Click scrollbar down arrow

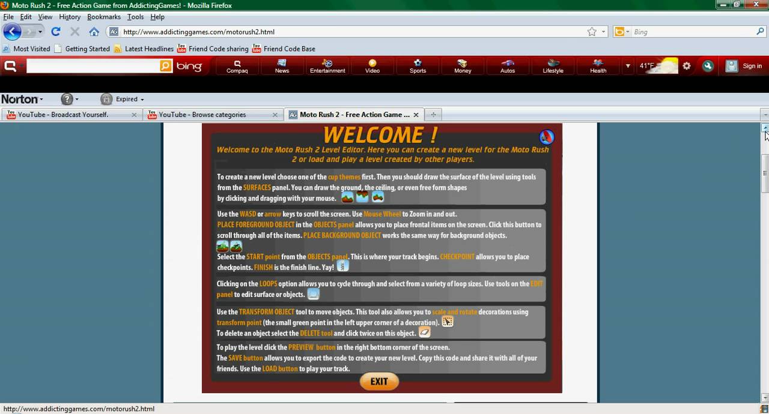(x=765, y=398)
